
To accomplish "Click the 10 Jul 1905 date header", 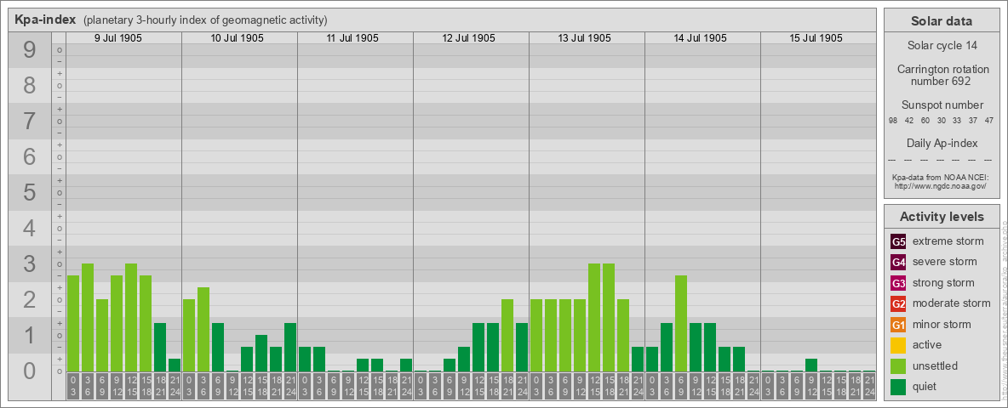I will tap(238, 38).
